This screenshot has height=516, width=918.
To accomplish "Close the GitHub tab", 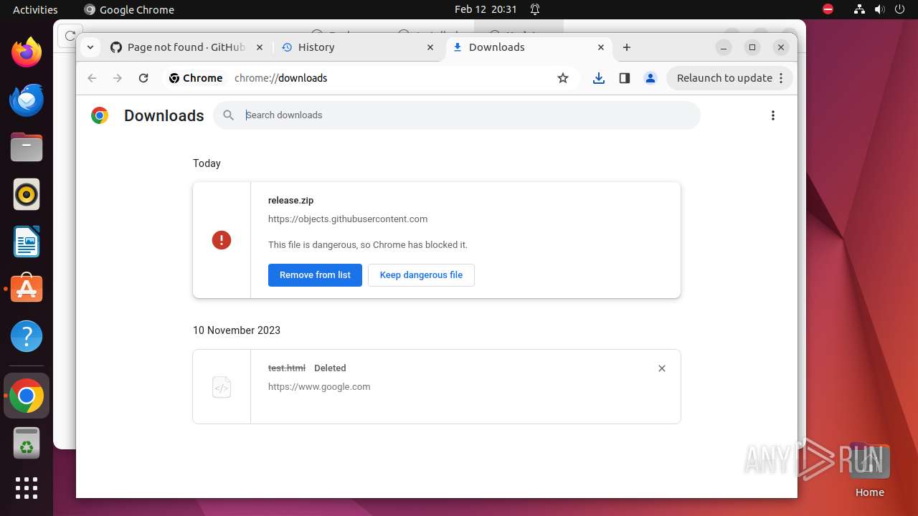I will point(260,47).
